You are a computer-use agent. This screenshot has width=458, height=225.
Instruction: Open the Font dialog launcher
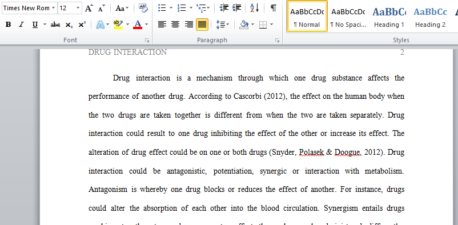147,41
